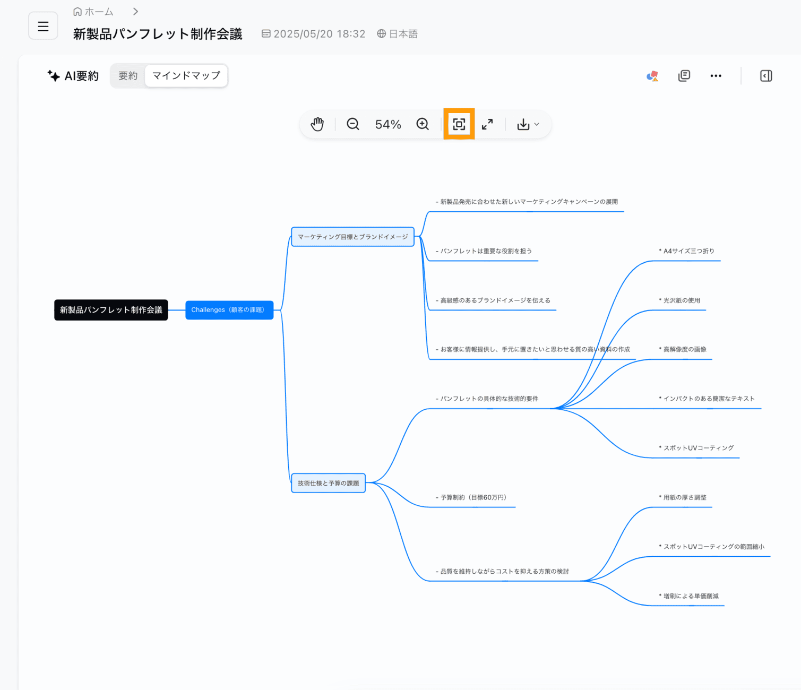801x690 pixels.
Task: Zoom out the mind map
Action: pyautogui.click(x=353, y=124)
